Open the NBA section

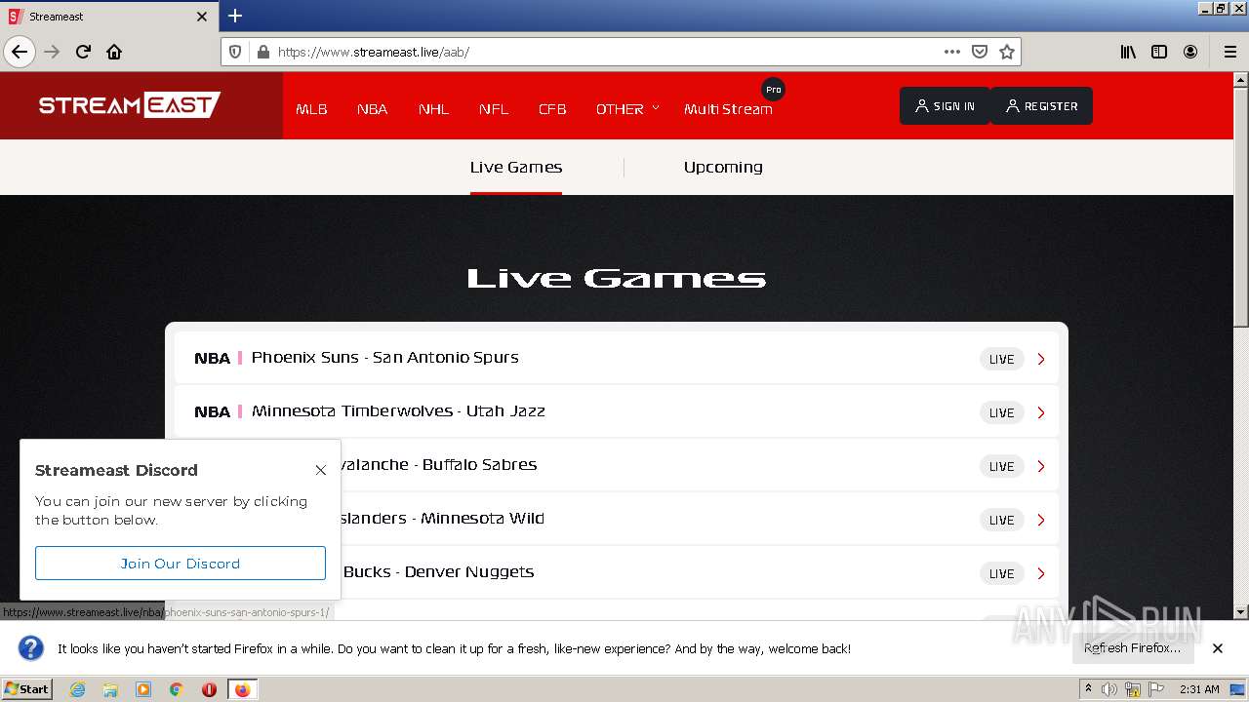[372, 109]
